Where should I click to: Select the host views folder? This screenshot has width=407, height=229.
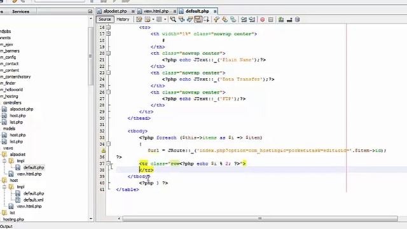(14, 181)
